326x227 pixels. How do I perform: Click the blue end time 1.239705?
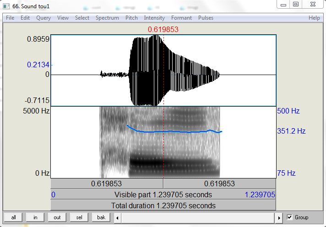260,195
